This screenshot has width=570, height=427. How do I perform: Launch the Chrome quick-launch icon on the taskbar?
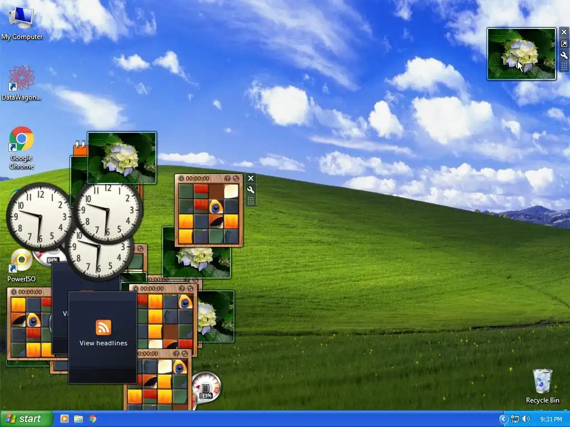(x=93, y=419)
